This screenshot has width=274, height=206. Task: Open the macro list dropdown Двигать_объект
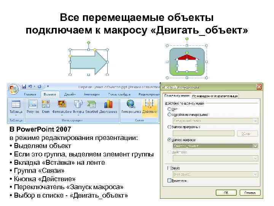click(215, 146)
